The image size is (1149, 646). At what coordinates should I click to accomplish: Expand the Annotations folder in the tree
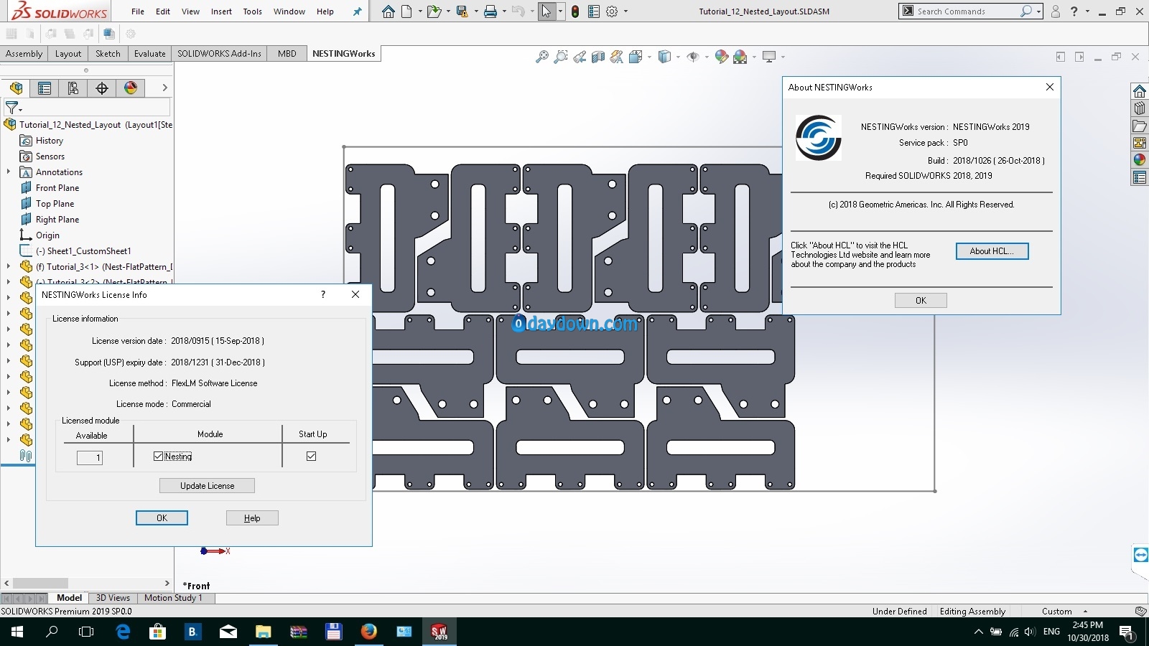(x=9, y=172)
